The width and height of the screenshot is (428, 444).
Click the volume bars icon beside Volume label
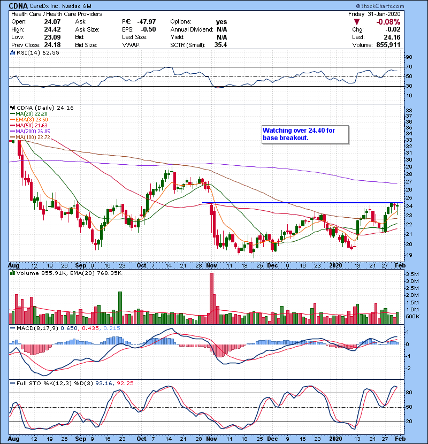point(12,273)
